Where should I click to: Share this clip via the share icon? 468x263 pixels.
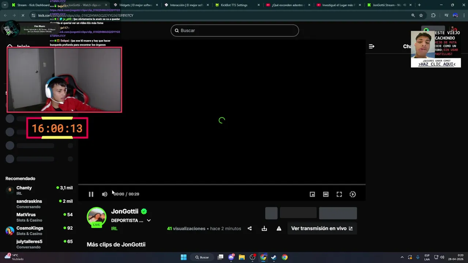[250, 229]
